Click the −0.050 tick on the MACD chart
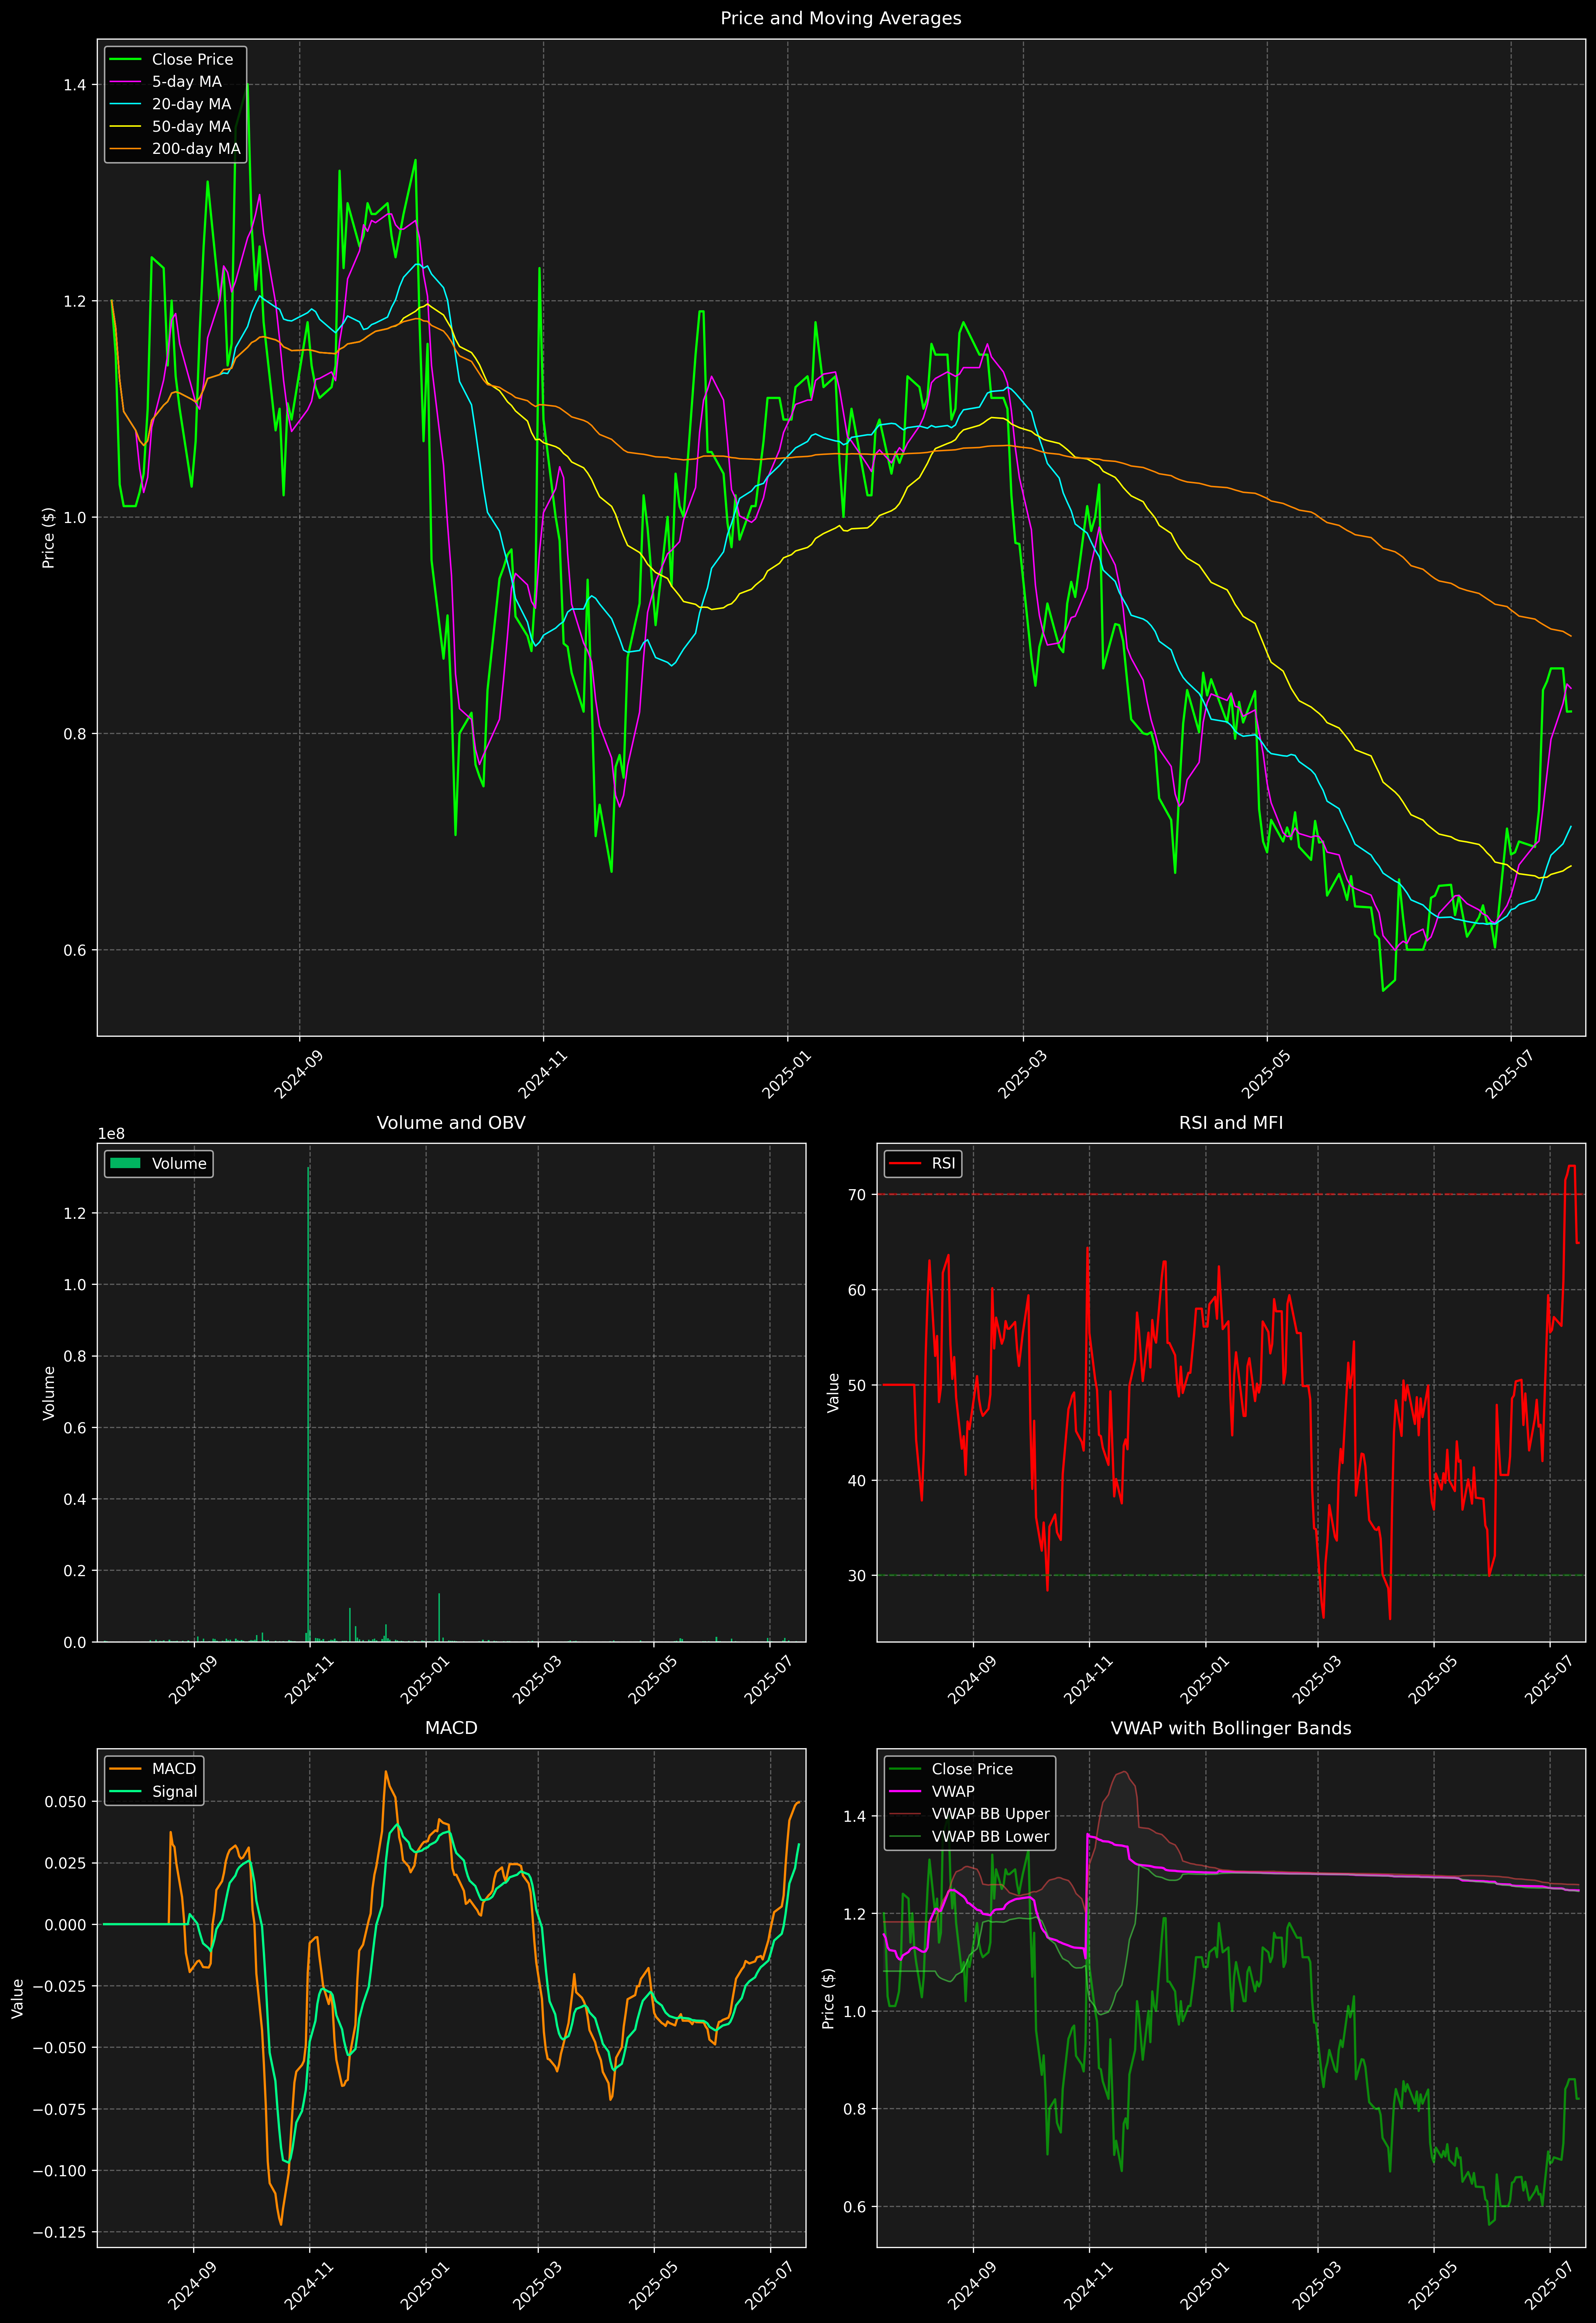Viewport: 1596px width, 2323px height. click(x=60, y=2048)
